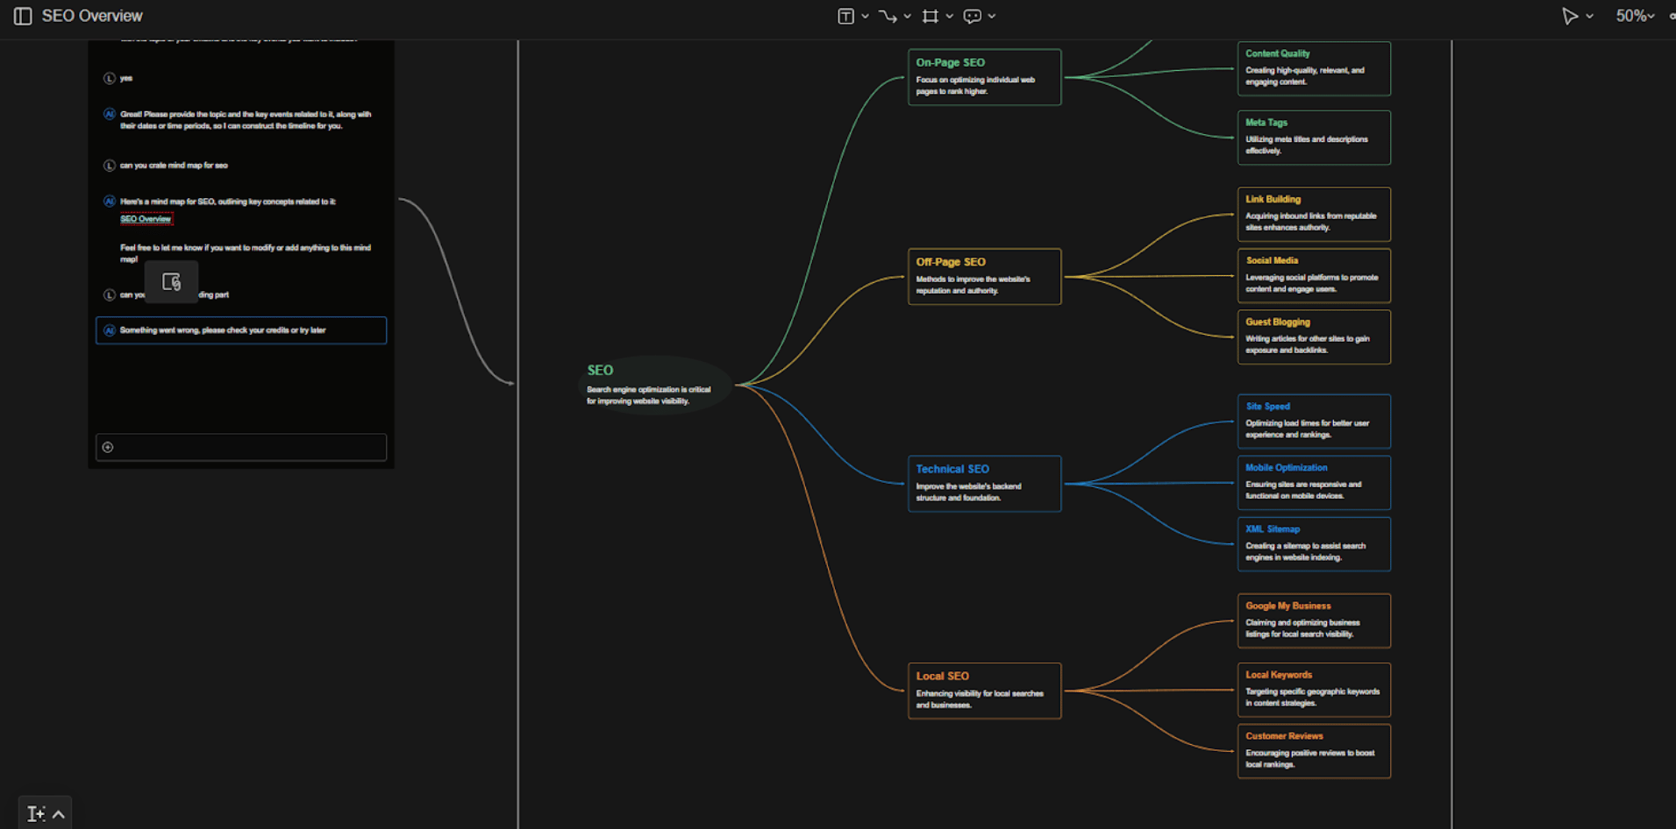Click the sidebar panel icon next to title
Viewport: 1676px width, 829px height.
click(x=22, y=16)
